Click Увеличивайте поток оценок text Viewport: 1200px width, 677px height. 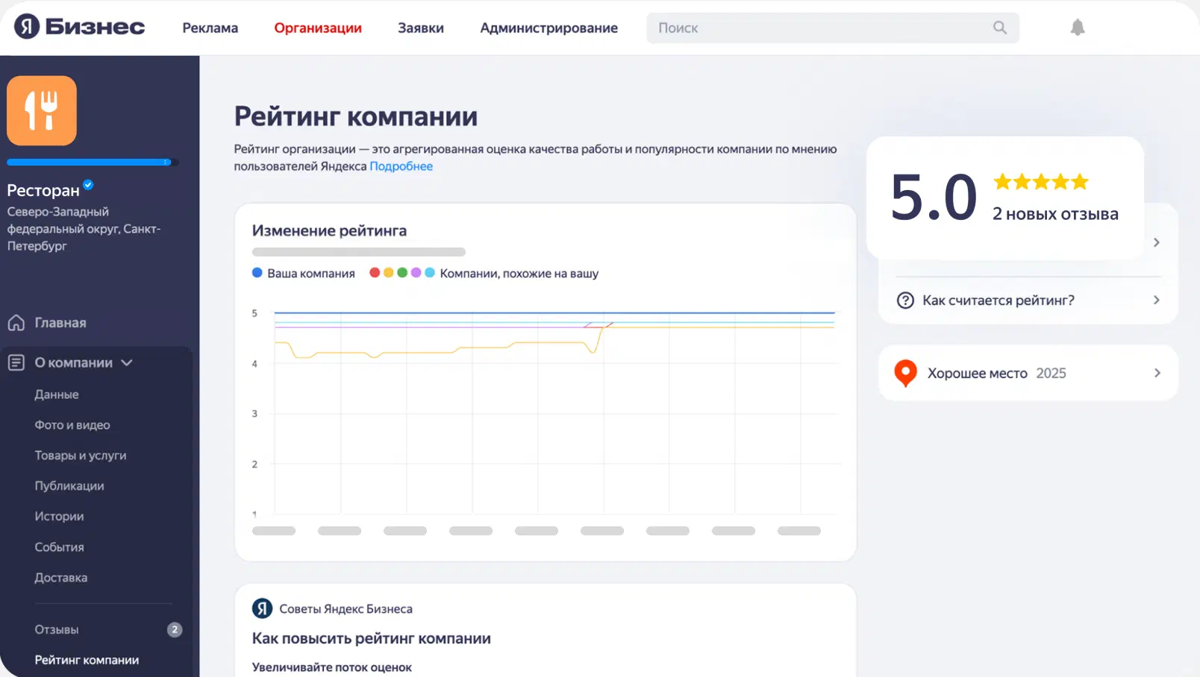click(x=332, y=667)
